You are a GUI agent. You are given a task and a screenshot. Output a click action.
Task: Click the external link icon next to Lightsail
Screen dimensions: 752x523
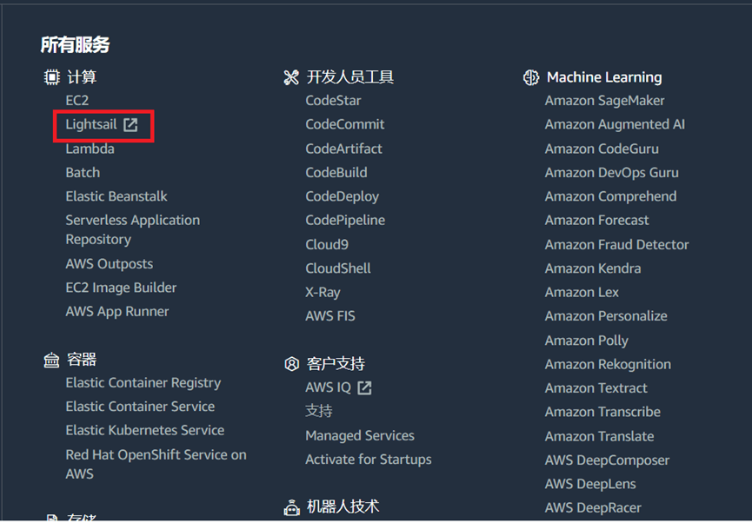coord(130,124)
